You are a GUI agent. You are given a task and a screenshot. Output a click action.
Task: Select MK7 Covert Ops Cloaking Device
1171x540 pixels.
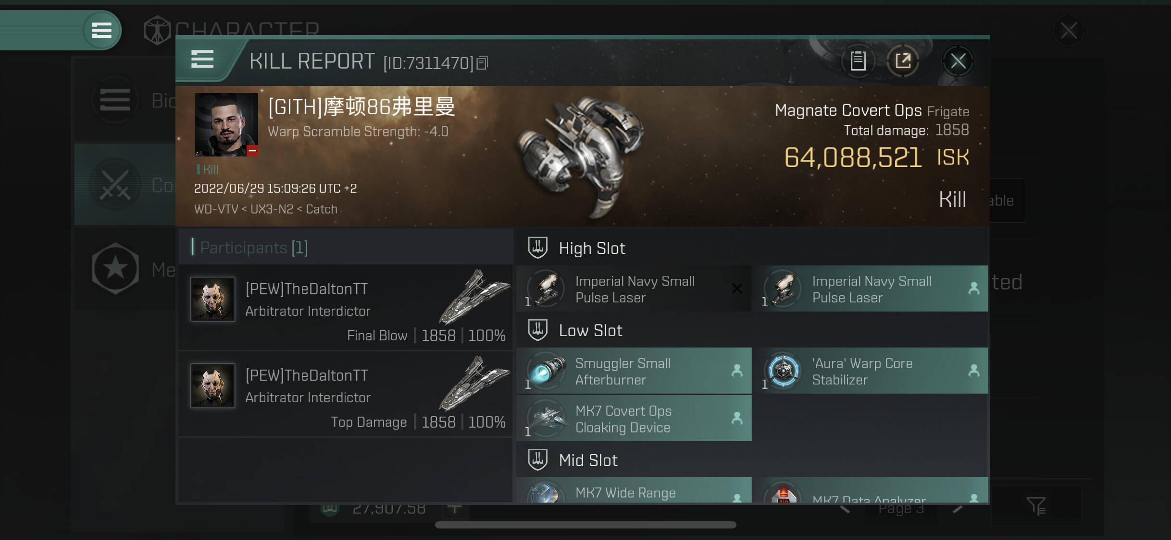pos(634,419)
